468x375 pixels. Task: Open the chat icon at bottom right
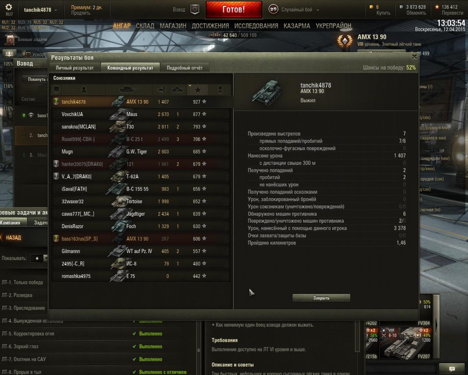(452, 369)
